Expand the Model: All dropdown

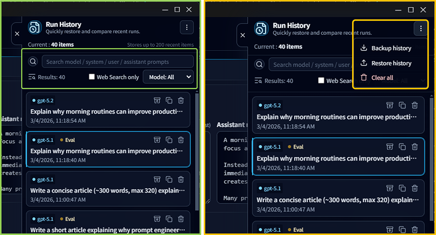pos(168,77)
